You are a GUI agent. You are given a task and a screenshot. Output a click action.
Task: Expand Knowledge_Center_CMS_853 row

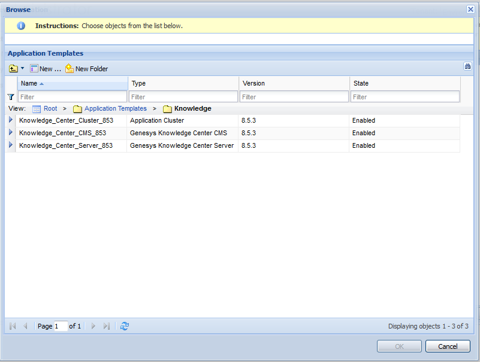(x=10, y=133)
